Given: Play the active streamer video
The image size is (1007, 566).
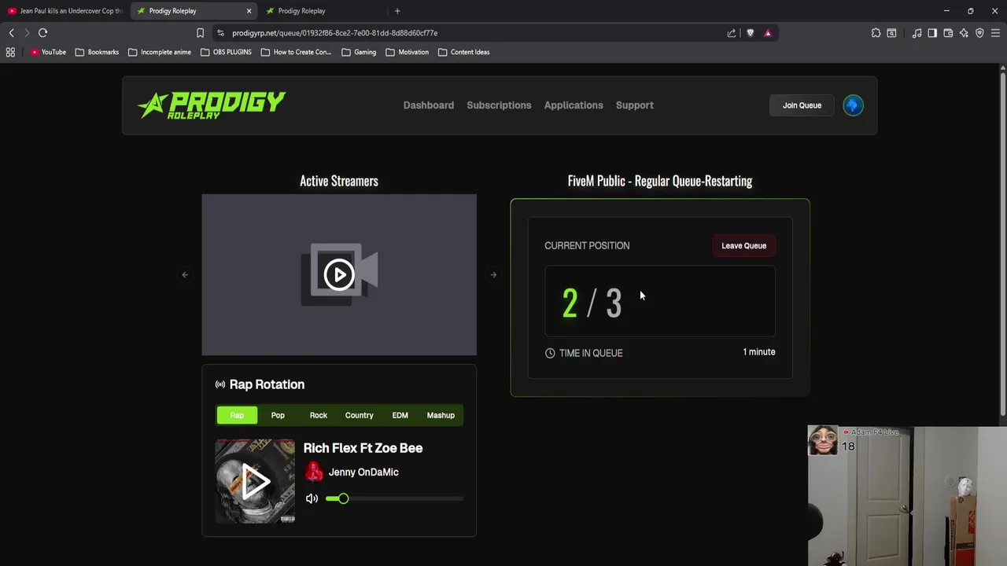Looking at the screenshot, I should pyautogui.click(x=339, y=274).
